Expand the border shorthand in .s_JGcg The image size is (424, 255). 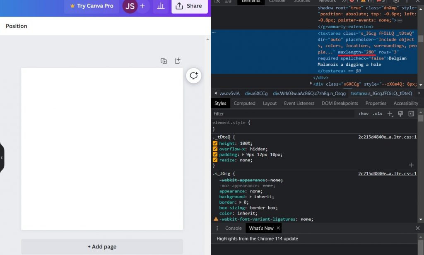click(x=240, y=202)
